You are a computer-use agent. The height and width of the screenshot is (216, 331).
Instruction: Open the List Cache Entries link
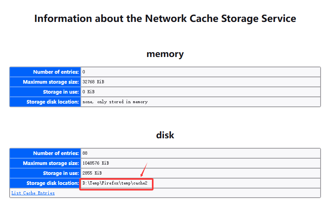[33, 193]
